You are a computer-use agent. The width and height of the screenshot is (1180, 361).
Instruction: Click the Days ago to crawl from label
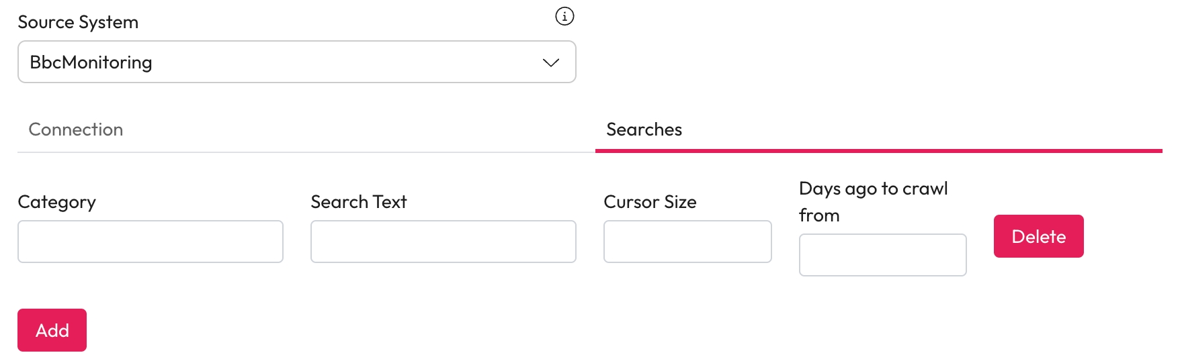coord(873,189)
